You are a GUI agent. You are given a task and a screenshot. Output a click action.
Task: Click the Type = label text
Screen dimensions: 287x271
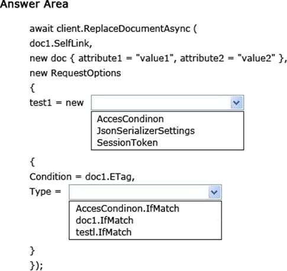(x=45, y=192)
